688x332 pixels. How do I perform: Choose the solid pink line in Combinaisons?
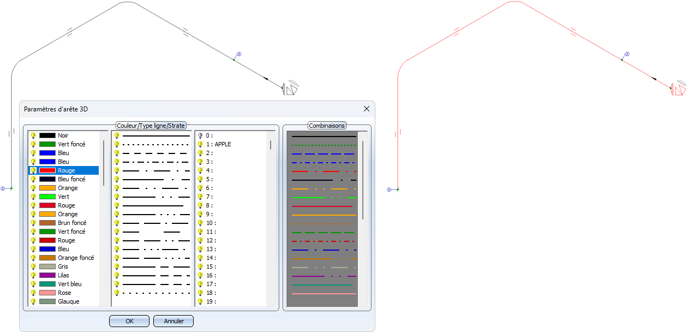(x=324, y=294)
